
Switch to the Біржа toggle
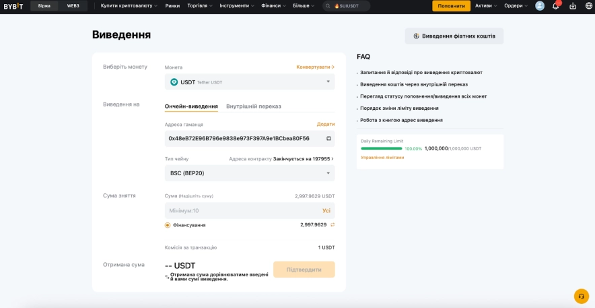click(x=44, y=6)
